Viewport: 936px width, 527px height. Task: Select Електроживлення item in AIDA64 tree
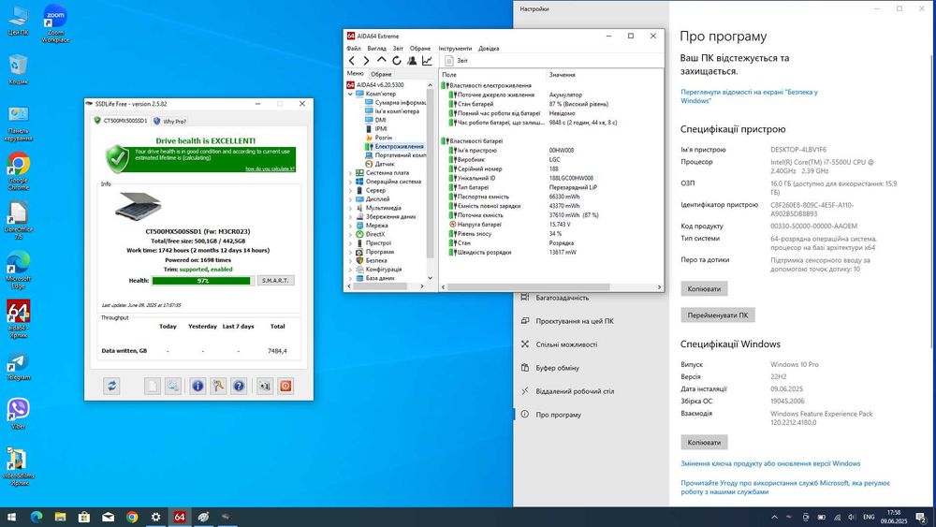click(x=400, y=146)
